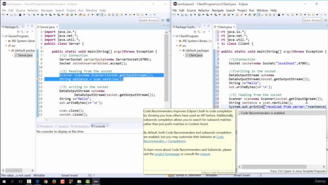Click Back arrow icon in Server window toolbar
The width and height of the screenshot is (328, 185).
(x=142, y=15)
